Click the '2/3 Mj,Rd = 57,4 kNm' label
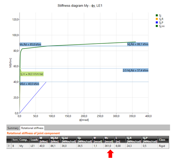The image size is (173, 160). pyautogui.click(x=136, y=70)
